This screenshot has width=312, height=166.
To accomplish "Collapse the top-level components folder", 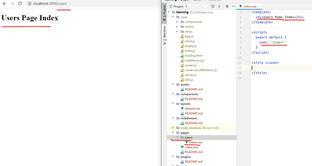I will 173,94.
